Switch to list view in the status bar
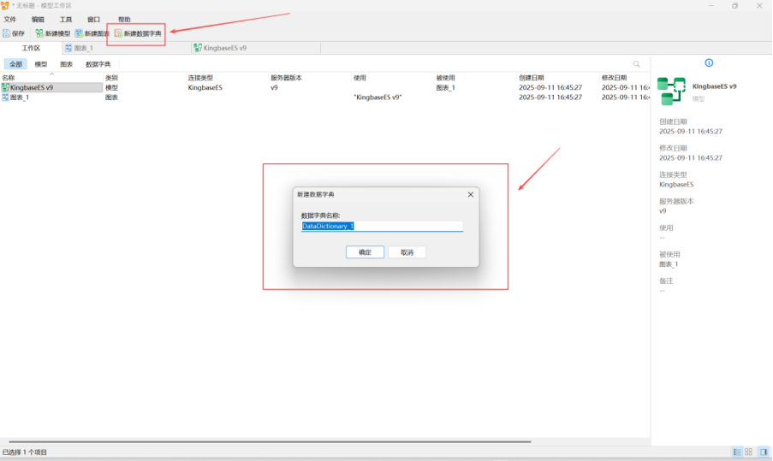The width and height of the screenshot is (773, 461). point(736,452)
